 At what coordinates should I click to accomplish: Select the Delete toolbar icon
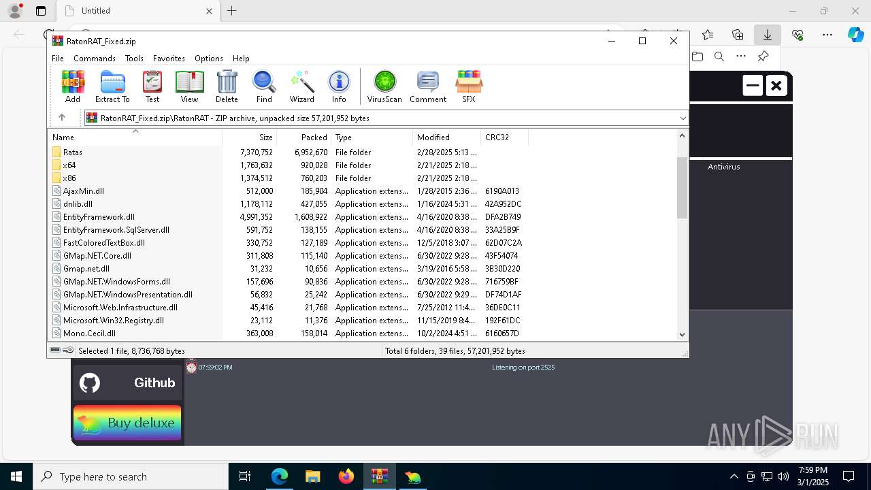point(227,86)
